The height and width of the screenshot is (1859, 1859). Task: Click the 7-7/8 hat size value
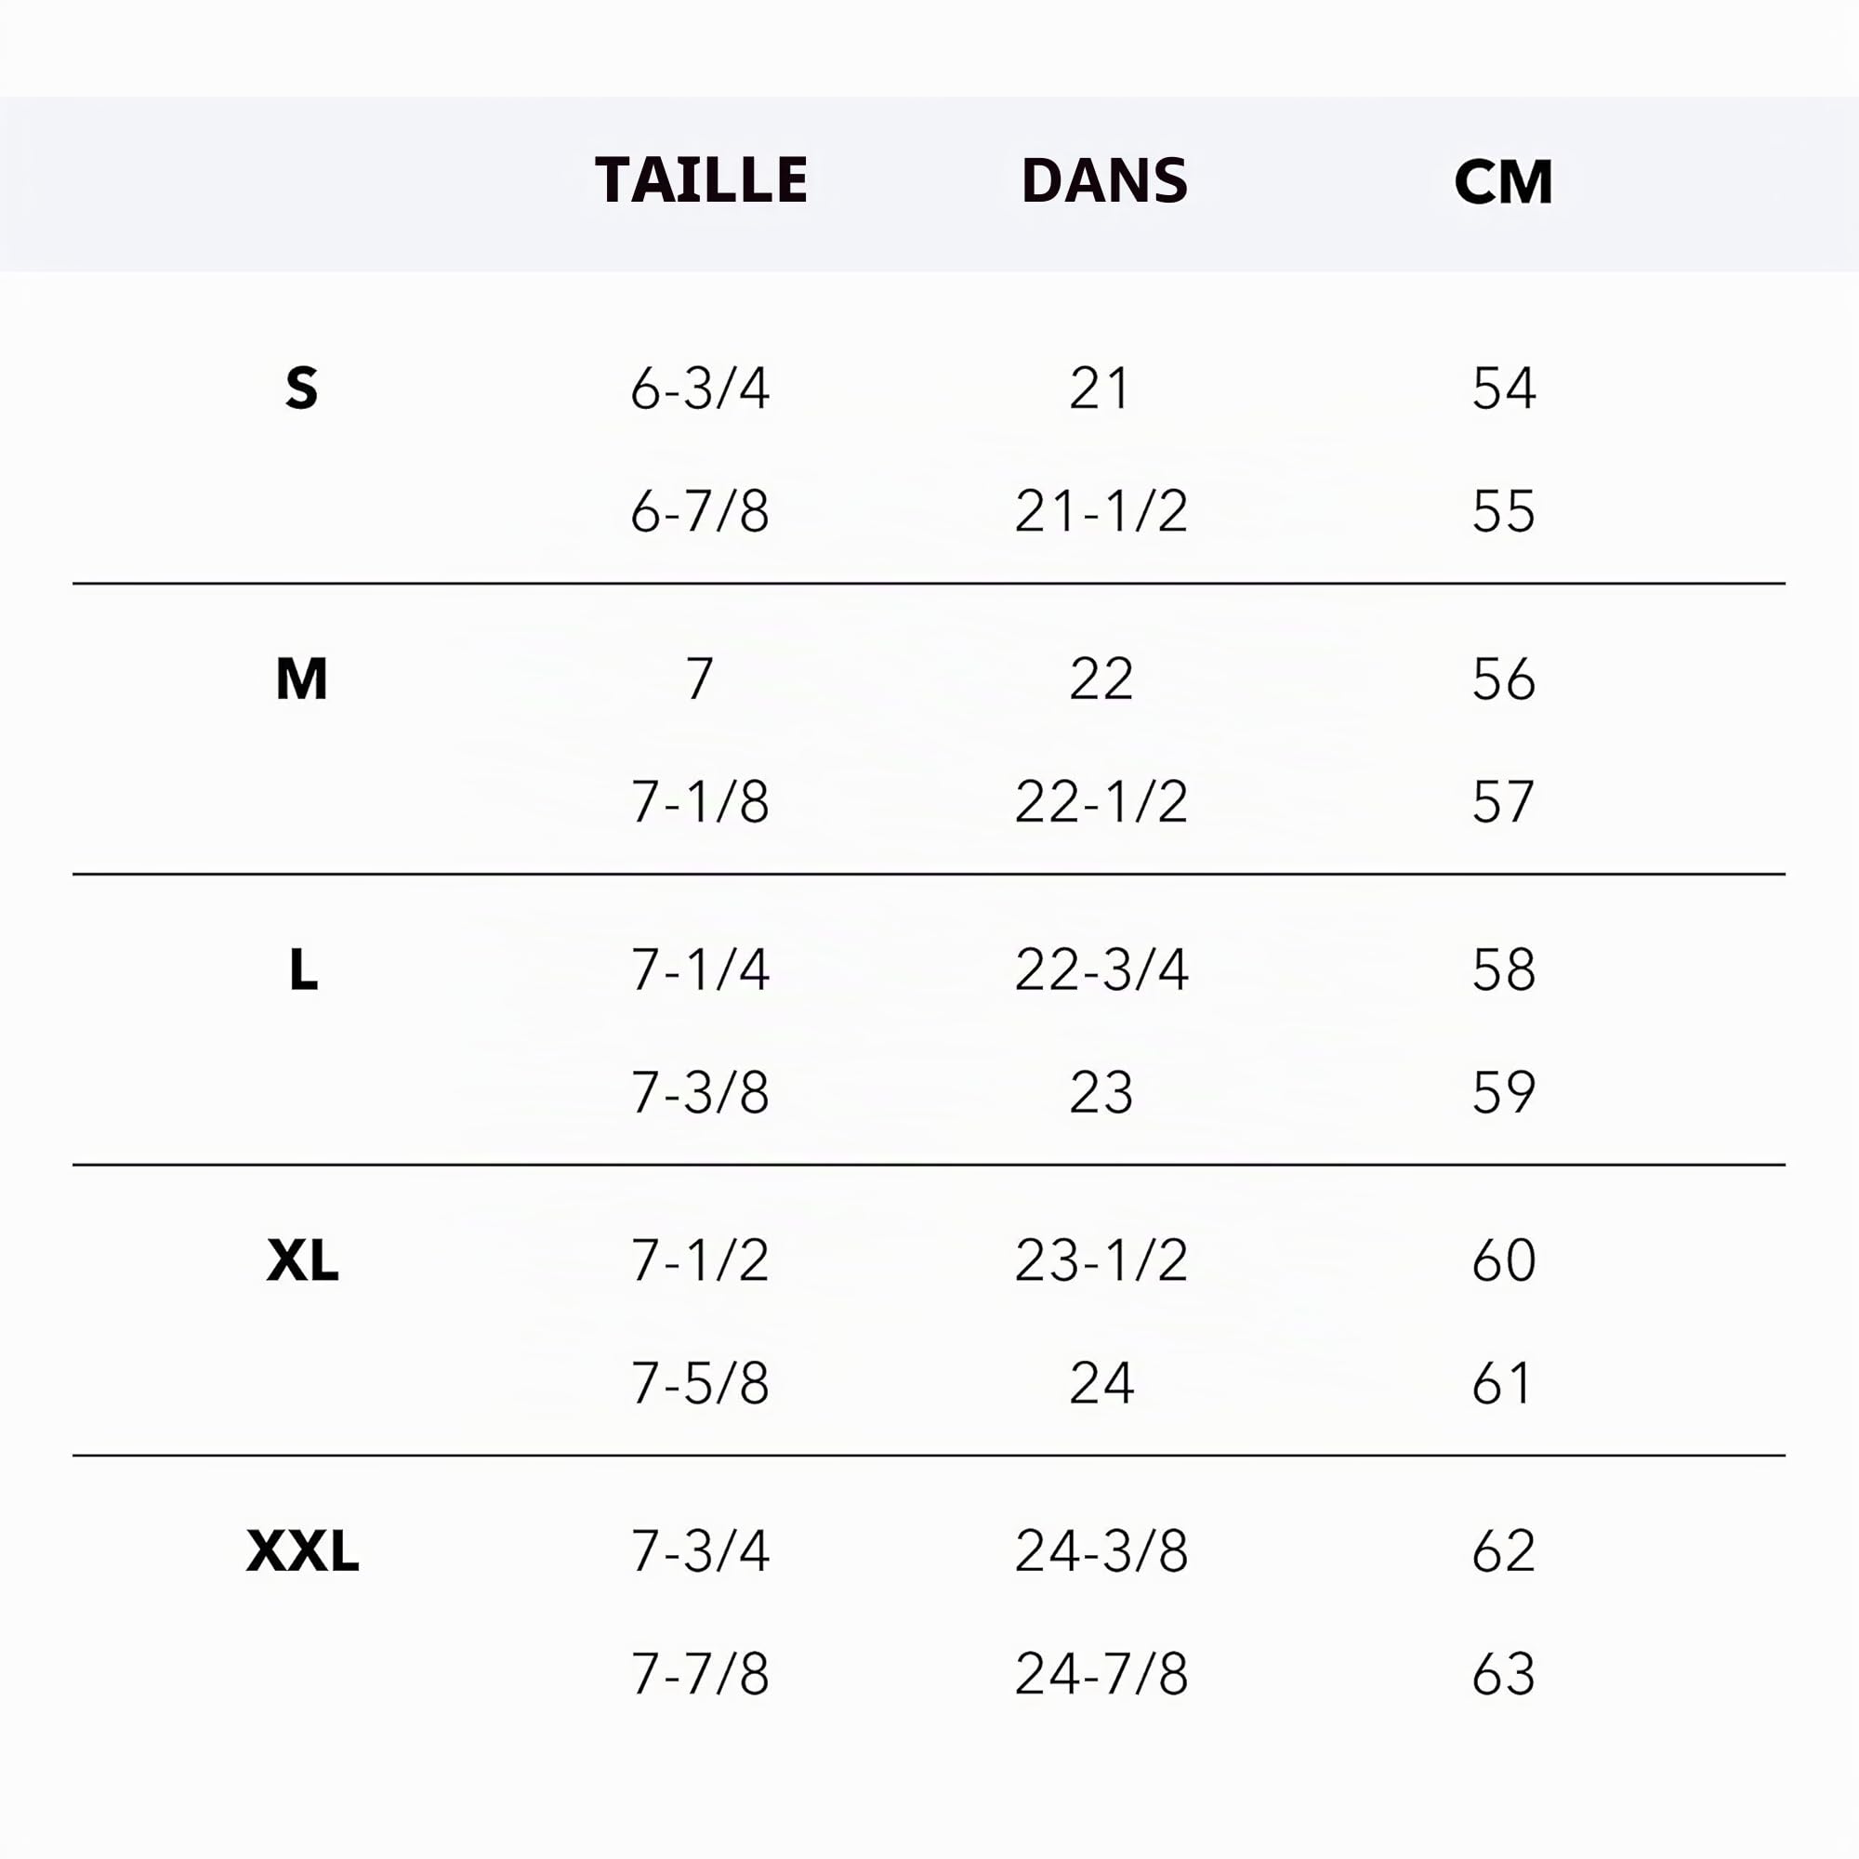(701, 1673)
